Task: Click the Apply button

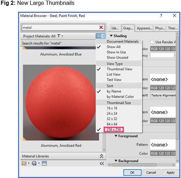Action: (170, 172)
